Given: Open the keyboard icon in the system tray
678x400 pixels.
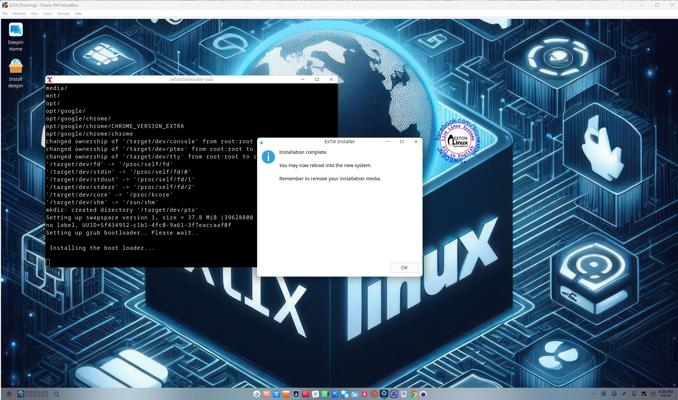Looking at the screenshot, I should click(x=604, y=394).
